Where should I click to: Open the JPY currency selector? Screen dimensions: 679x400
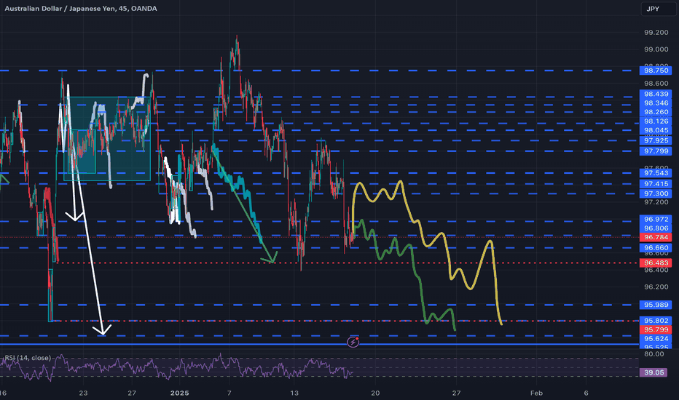[x=658, y=9]
